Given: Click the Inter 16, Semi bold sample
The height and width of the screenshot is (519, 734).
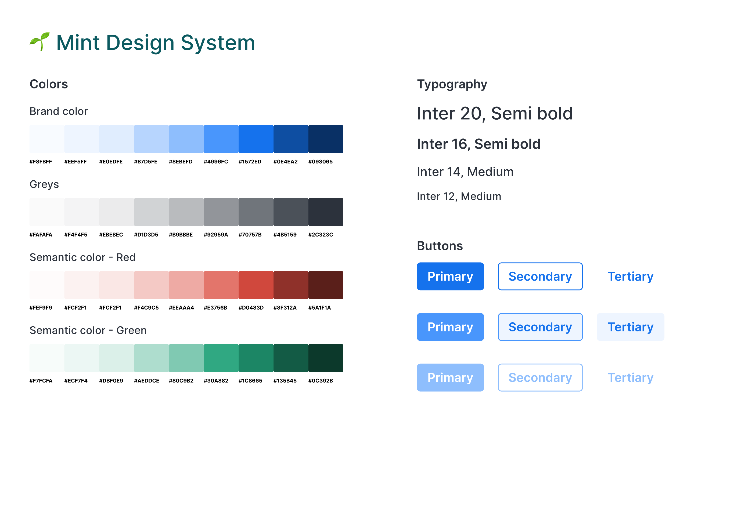Looking at the screenshot, I should click(x=478, y=144).
